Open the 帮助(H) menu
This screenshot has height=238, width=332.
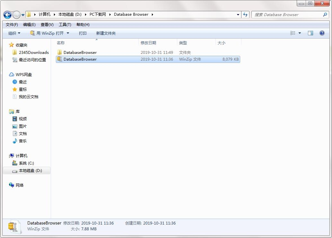pyautogui.click(x=83, y=25)
